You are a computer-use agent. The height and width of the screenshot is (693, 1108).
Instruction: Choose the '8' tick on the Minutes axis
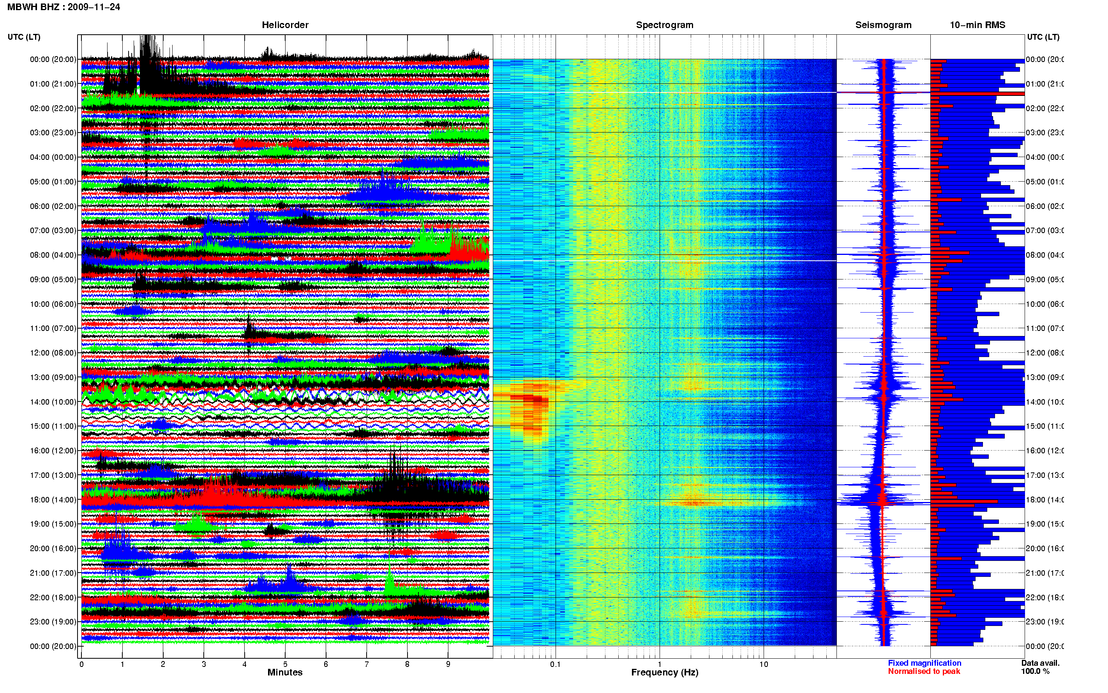click(x=407, y=664)
